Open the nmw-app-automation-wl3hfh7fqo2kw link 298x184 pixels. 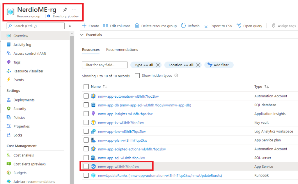pyautogui.click(x=128, y=96)
